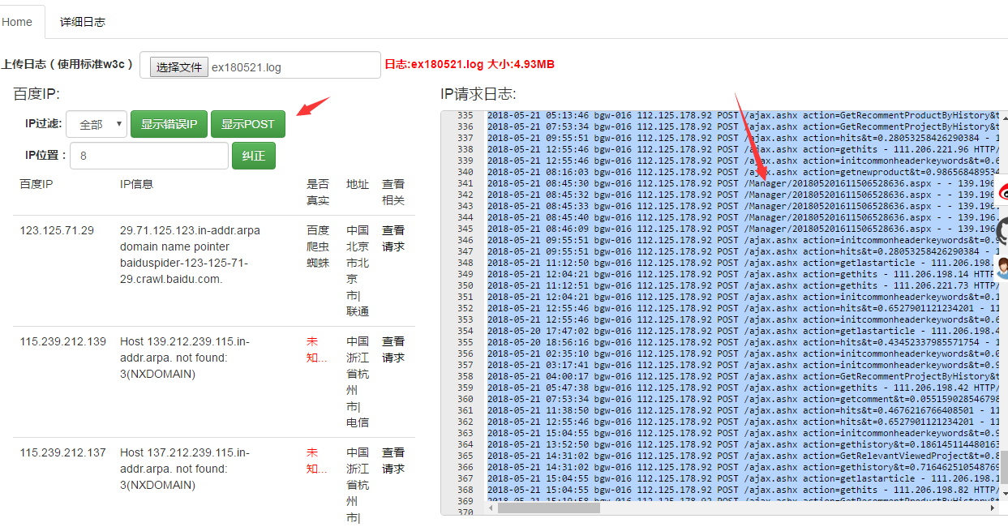Click the 百度爬虫蜘蛛 status text
The height and width of the screenshot is (527, 1008).
318,246
